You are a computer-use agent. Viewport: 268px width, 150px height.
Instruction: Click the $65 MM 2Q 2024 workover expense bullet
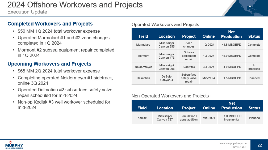point(58,71)
